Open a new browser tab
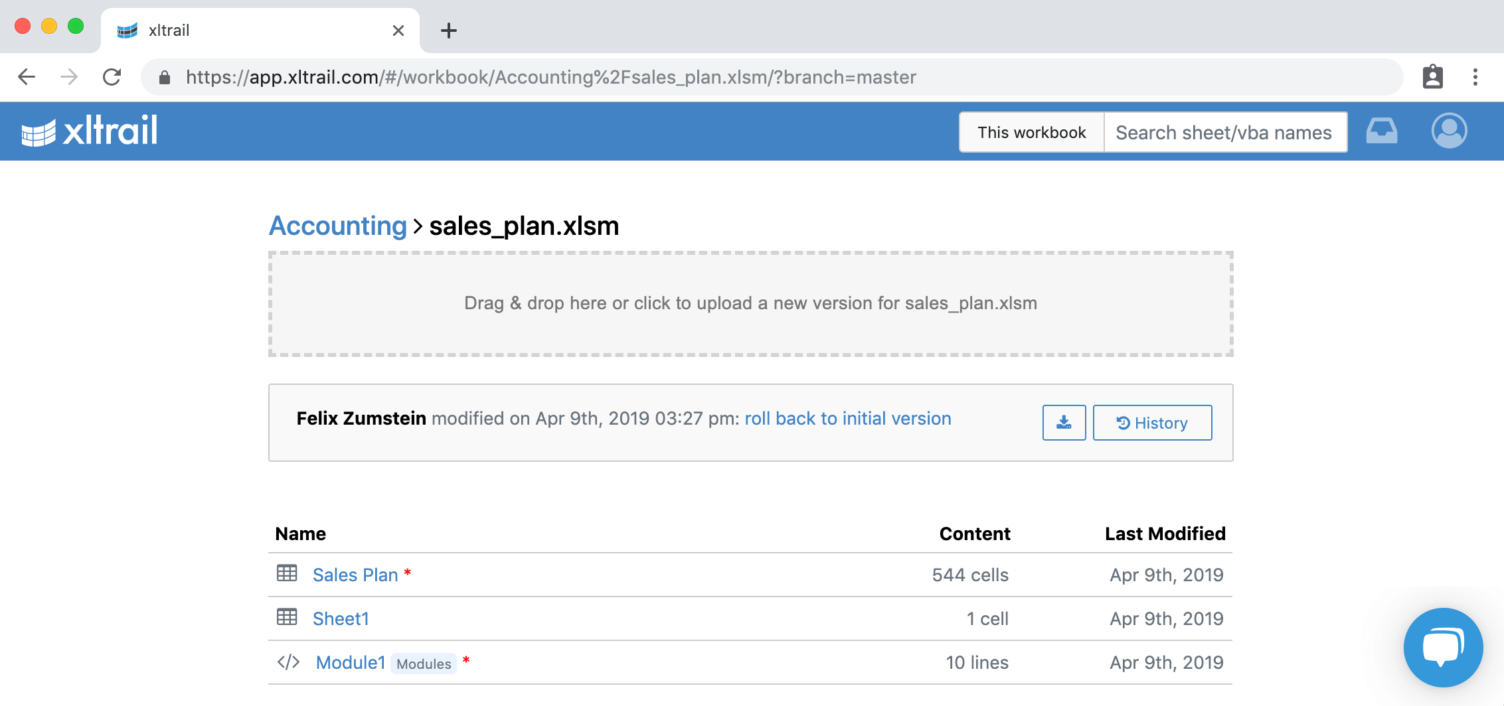 tap(449, 31)
